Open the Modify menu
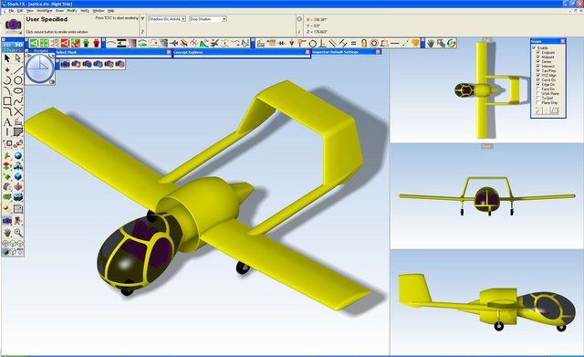This screenshot has height=357, width=584. click(72, 11)
